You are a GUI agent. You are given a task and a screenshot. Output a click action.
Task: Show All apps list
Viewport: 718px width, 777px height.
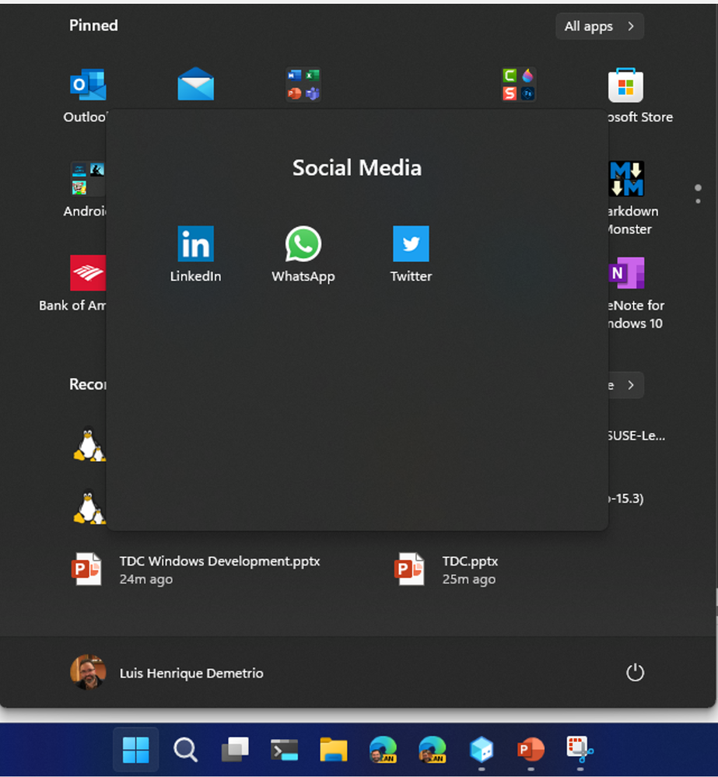(600, 26)
